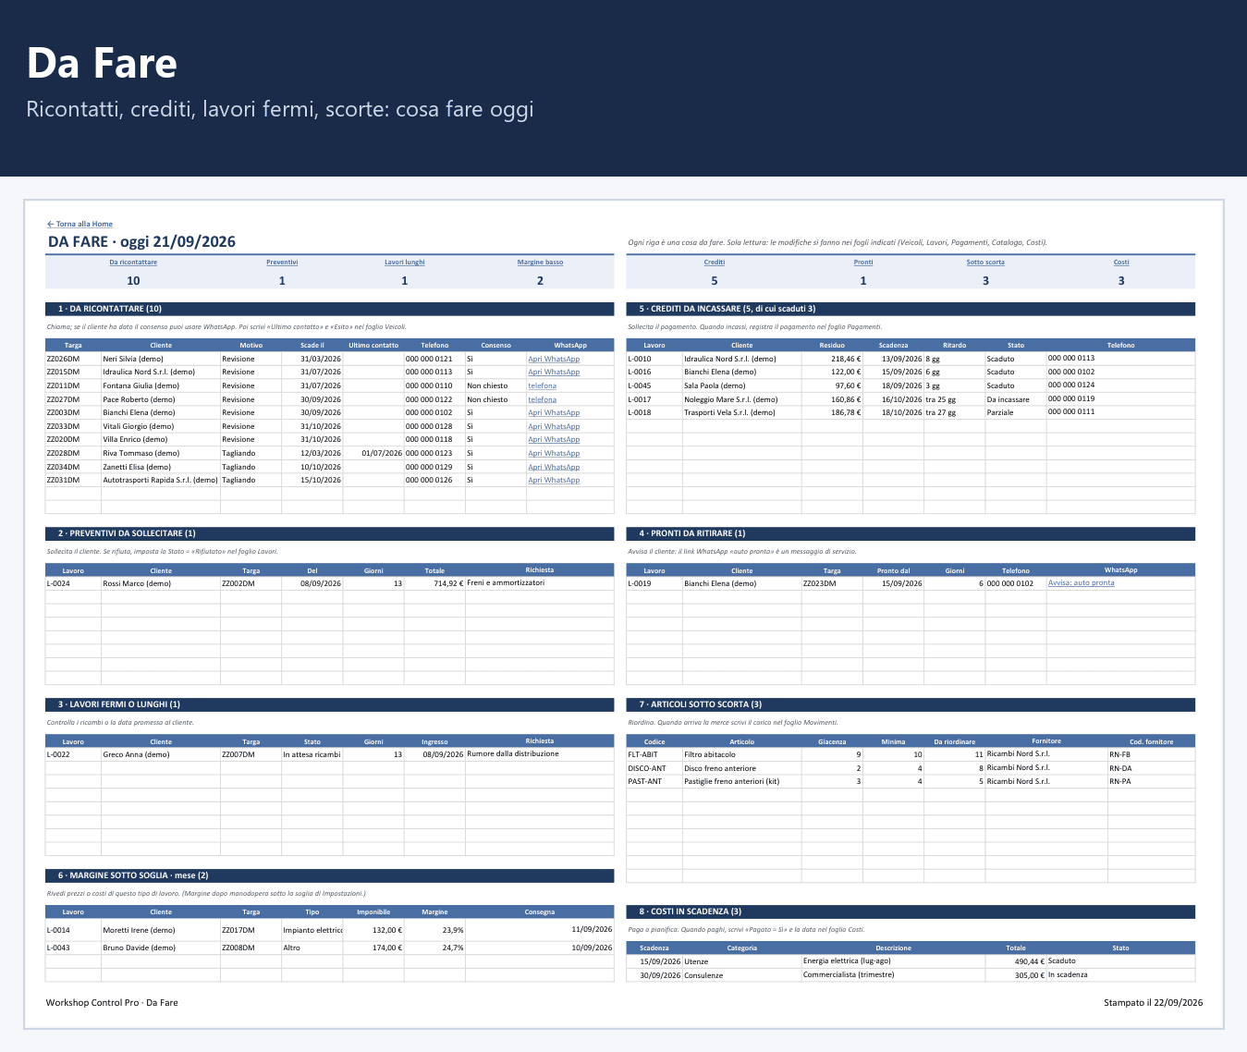Select the 'In scadenza' status cell
This screenshot has height=1052, width=1247.
click(1120, 975)
